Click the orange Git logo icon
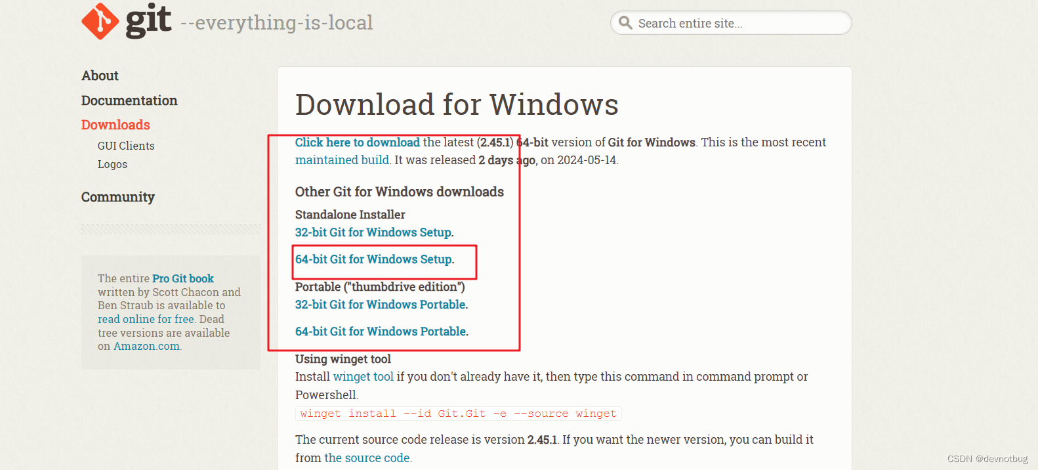The image size is (1038, 470). 100,21
